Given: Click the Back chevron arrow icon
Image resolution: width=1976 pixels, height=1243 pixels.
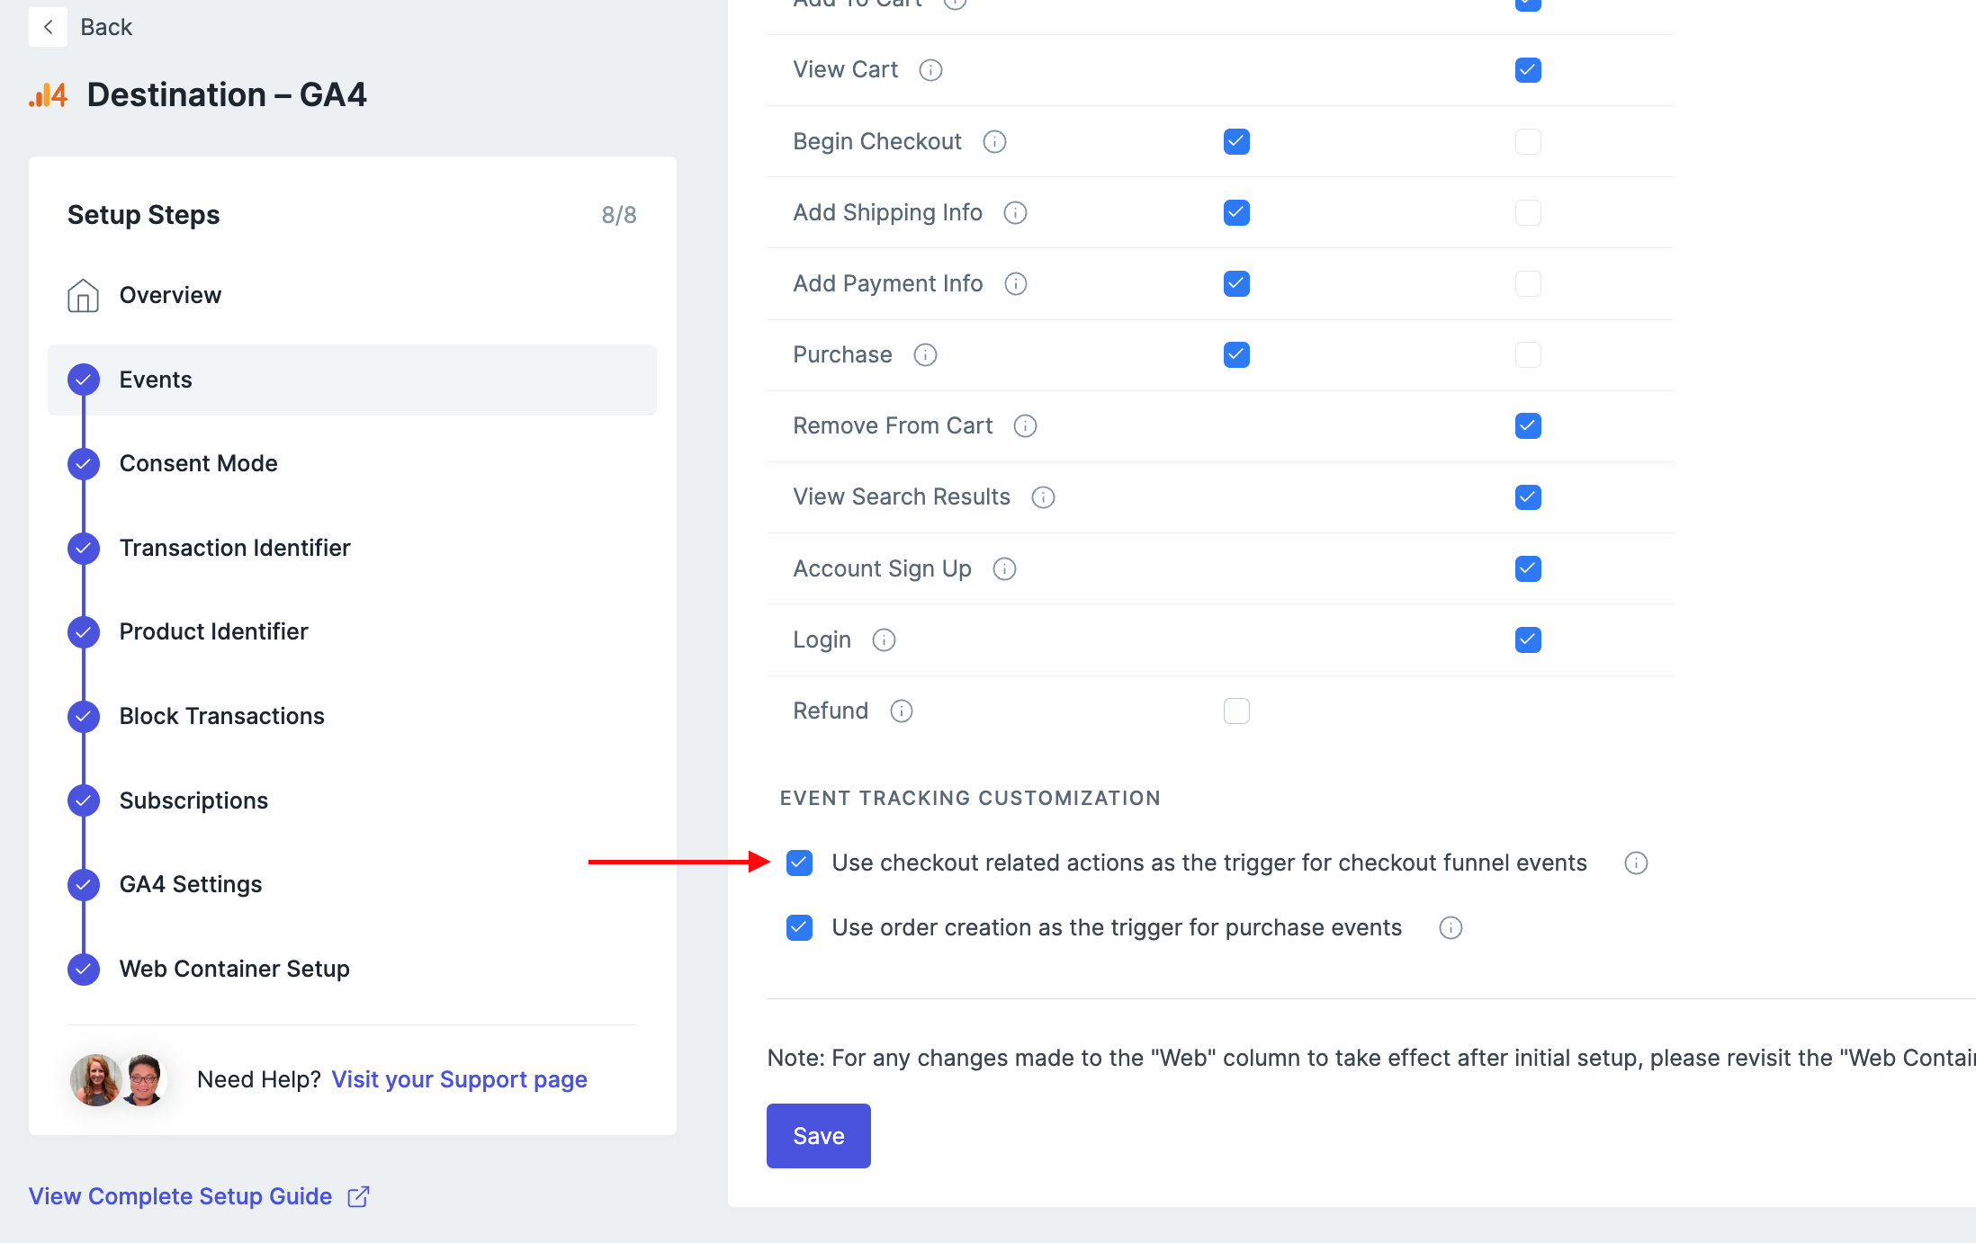Looking at the screenshot, I should (48, 27).
